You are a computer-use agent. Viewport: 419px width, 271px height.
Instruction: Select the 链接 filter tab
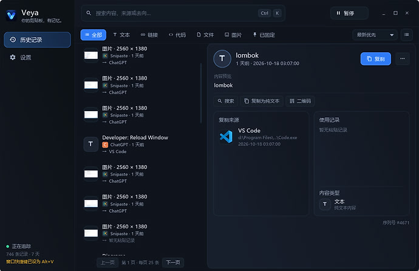click(149, 35)
